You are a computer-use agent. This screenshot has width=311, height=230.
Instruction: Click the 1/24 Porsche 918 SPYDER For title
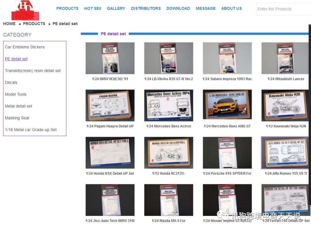[x=227, y=173]
